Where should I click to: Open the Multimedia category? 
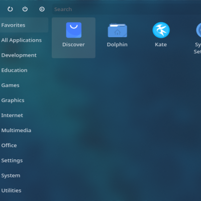click(24, 130)
